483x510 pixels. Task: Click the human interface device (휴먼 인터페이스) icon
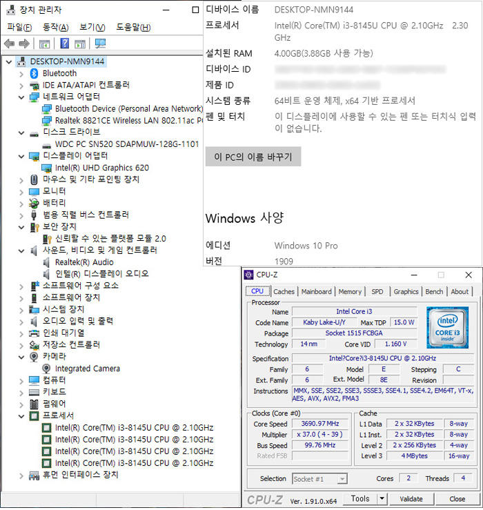[x=34, y=475]
